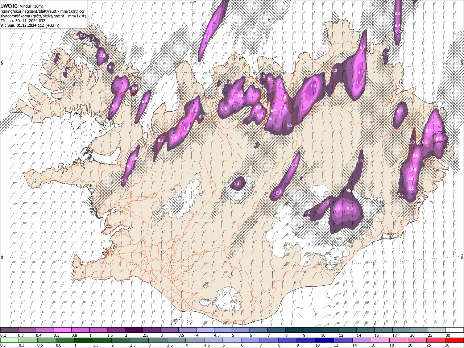Image resolution: width=464 pixels, height=348 pixels.
Task: Click the '1.3' precipitation value on the map
Action: coord(314,86)
